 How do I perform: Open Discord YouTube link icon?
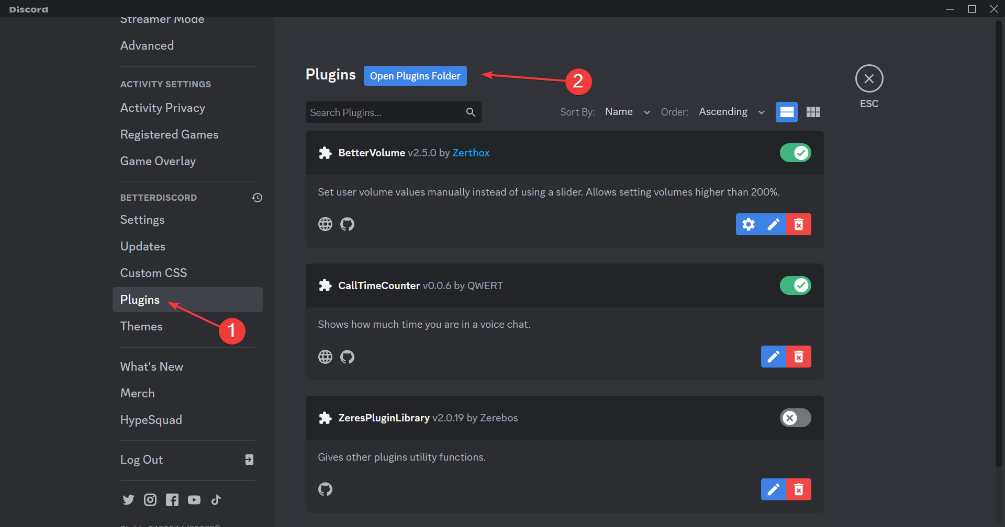pyautogui.click(x=194, y=500)
